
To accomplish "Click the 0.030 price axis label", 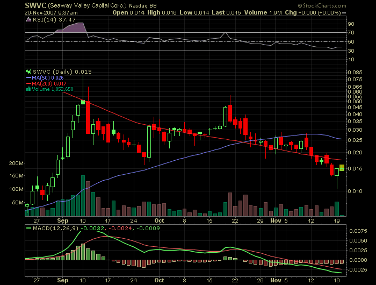I will (355, 130).
